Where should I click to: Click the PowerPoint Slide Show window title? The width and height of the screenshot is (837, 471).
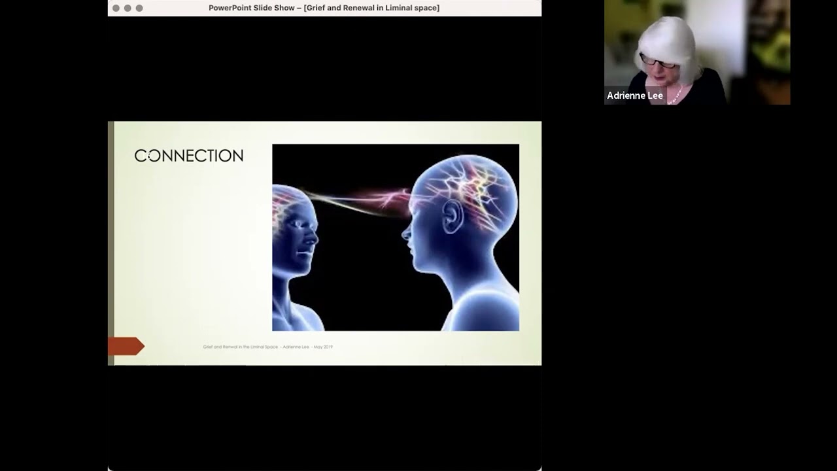(324, 8)
